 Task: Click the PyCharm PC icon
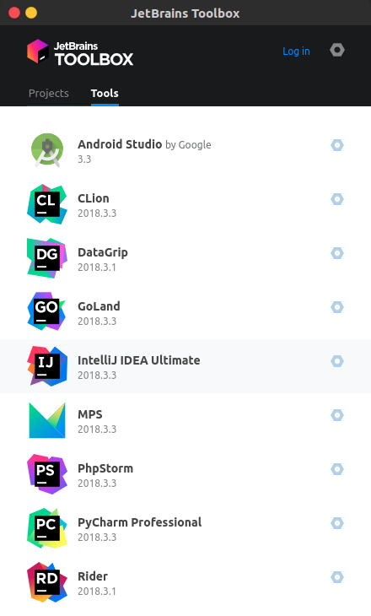47,528
